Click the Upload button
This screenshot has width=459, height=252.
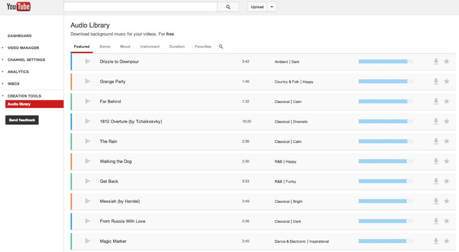point(257,7)
